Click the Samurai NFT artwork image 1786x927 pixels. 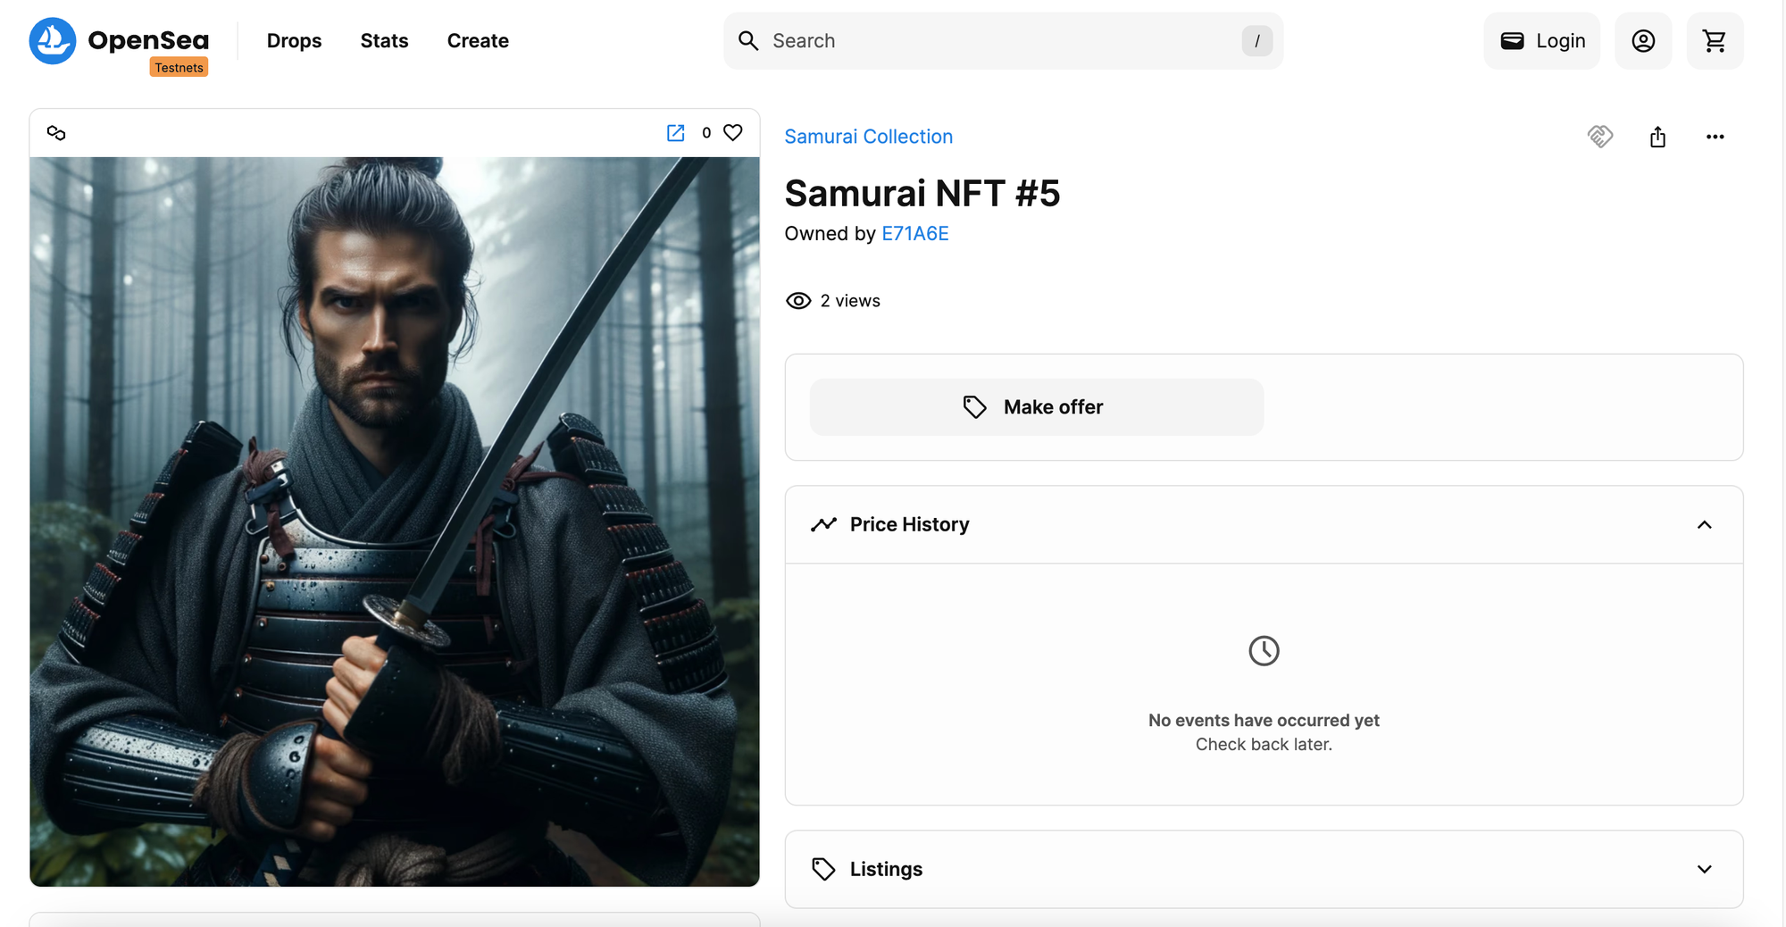[395, 522]
